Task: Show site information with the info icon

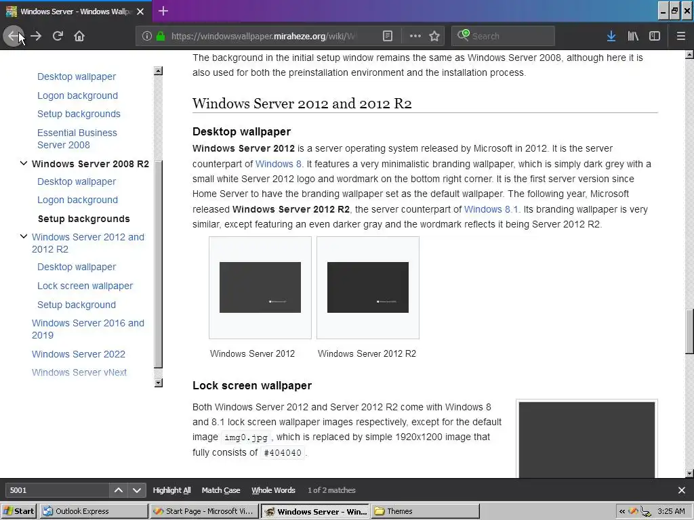Action: point(147,36)
